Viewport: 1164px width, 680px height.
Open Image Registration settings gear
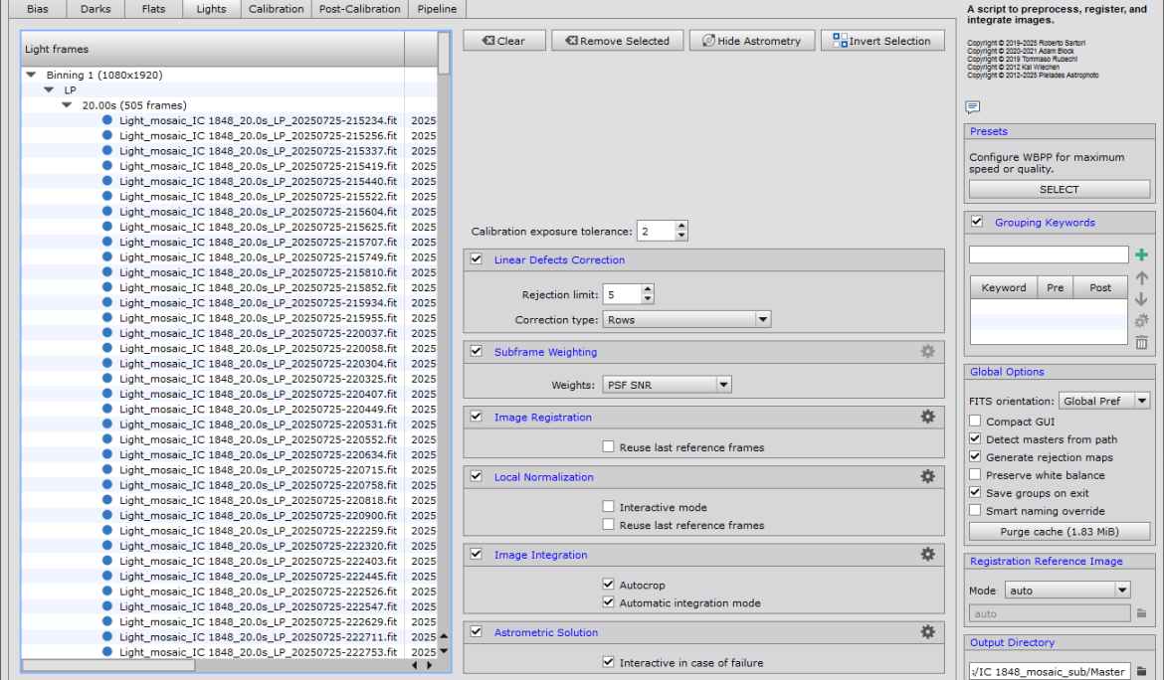click(x=927, y=418)
